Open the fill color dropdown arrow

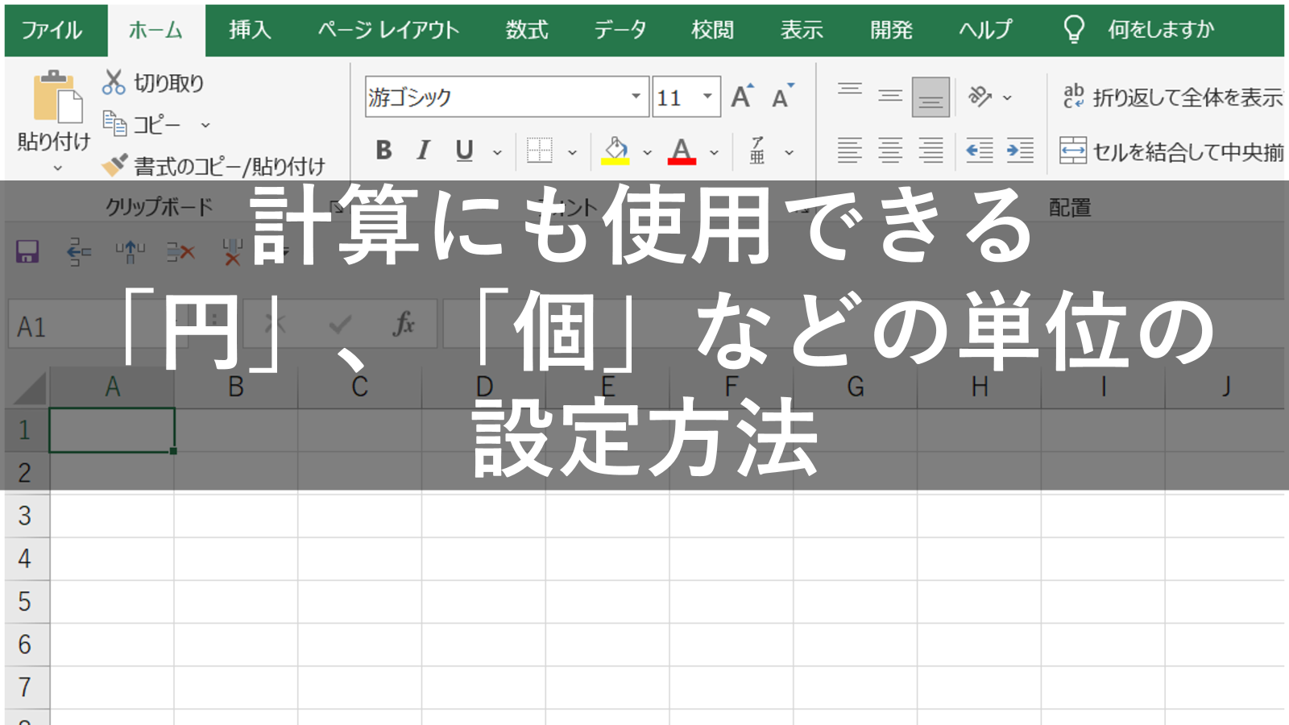pyautogui.click(x=647, y=151)
